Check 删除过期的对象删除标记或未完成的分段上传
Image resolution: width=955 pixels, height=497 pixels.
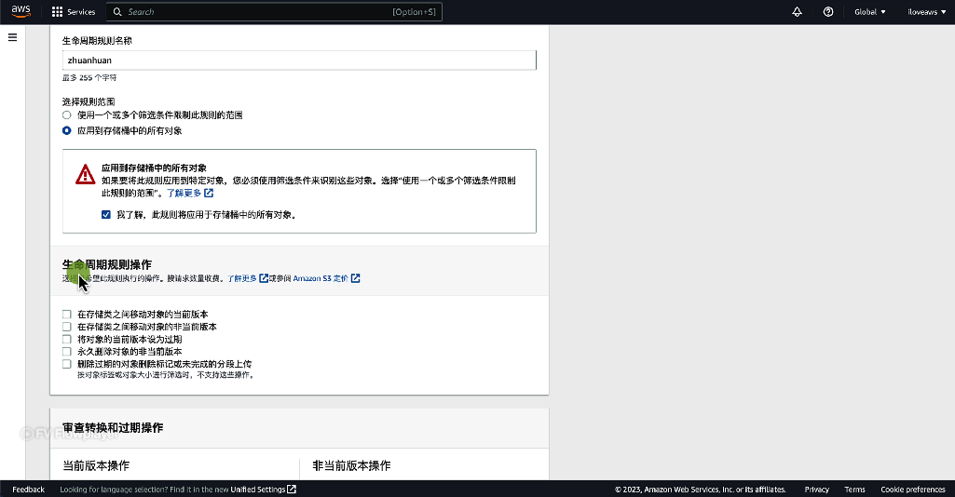[x=67, y=364]
